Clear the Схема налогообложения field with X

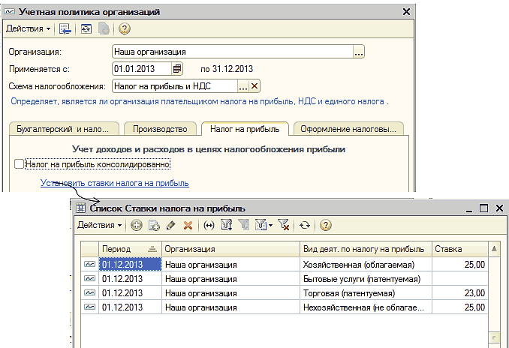click(x=254, y=86)
